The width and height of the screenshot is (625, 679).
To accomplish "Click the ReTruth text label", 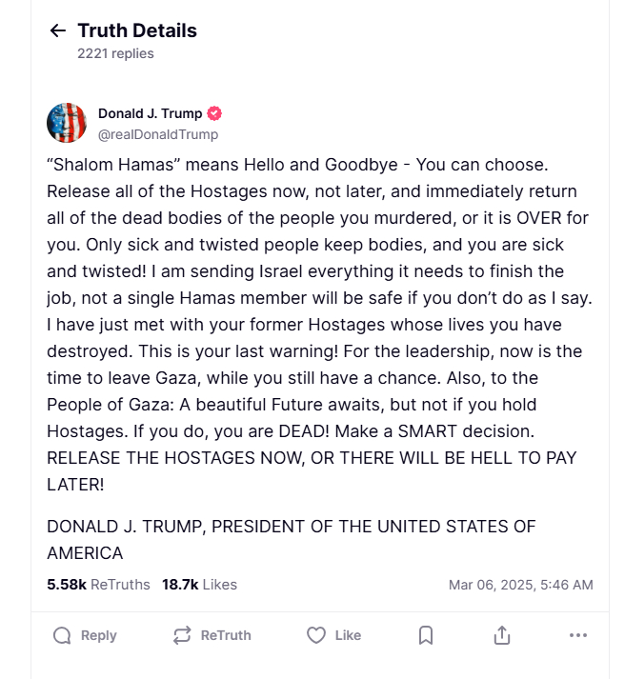I will (x=226, y=635).
